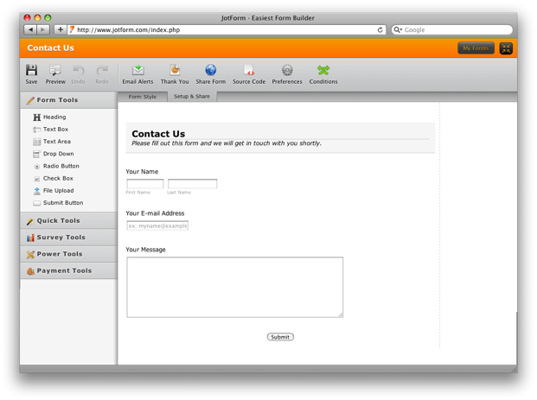Open Preferences gear icon
The width and height of the screenshot is (537, 400).
[287, 70]
